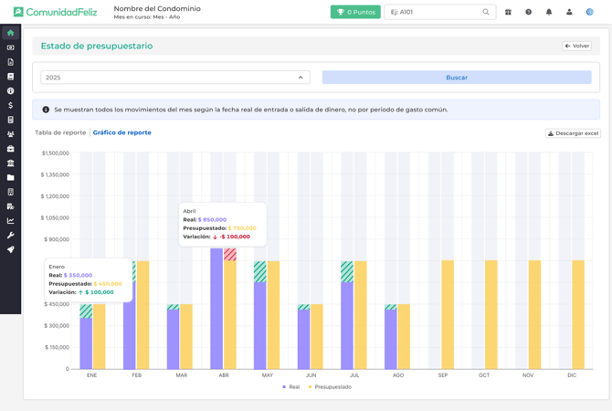Focus the Ej: A101 search field

(434, 12)
